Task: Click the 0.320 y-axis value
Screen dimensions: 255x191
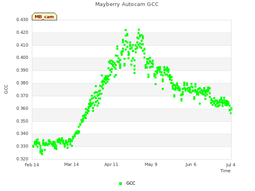Action: coord(22,159)
